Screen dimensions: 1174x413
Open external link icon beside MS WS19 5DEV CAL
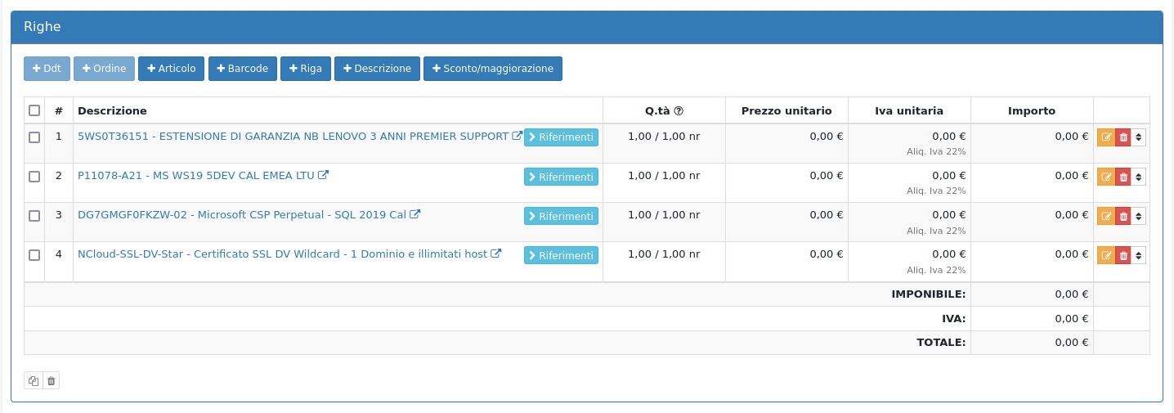[x=323, y=175]
